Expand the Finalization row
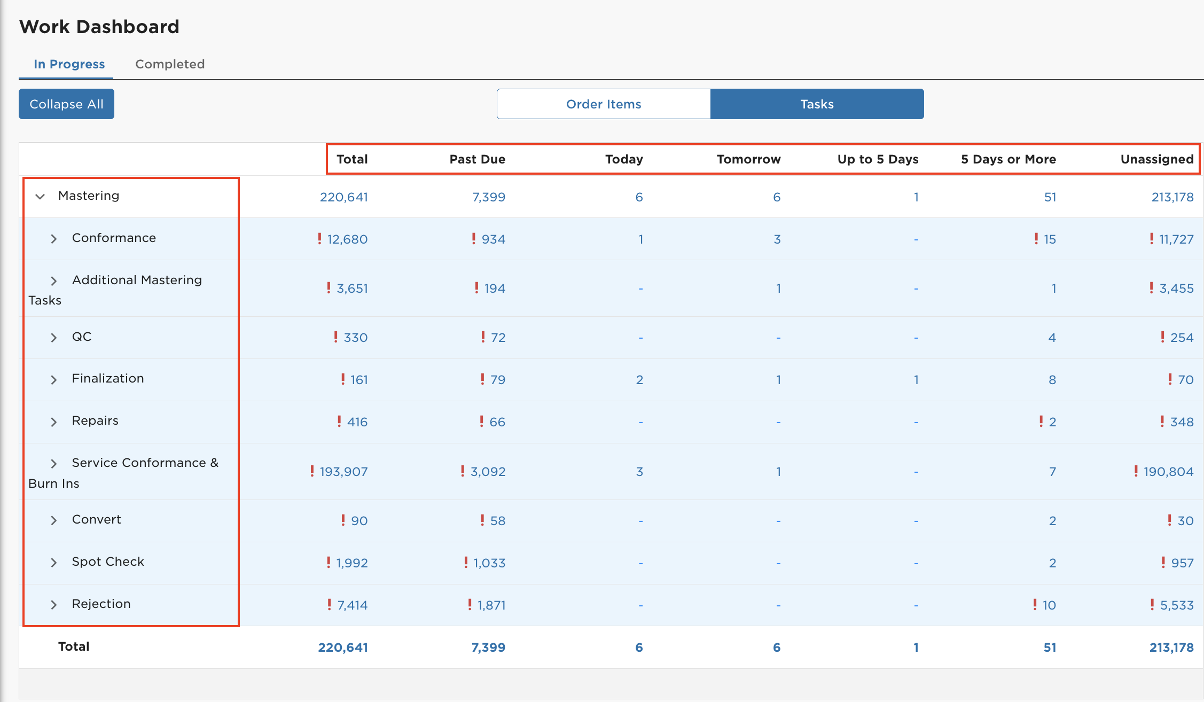Screen dimensions: 1204x702 coord(53,380)
